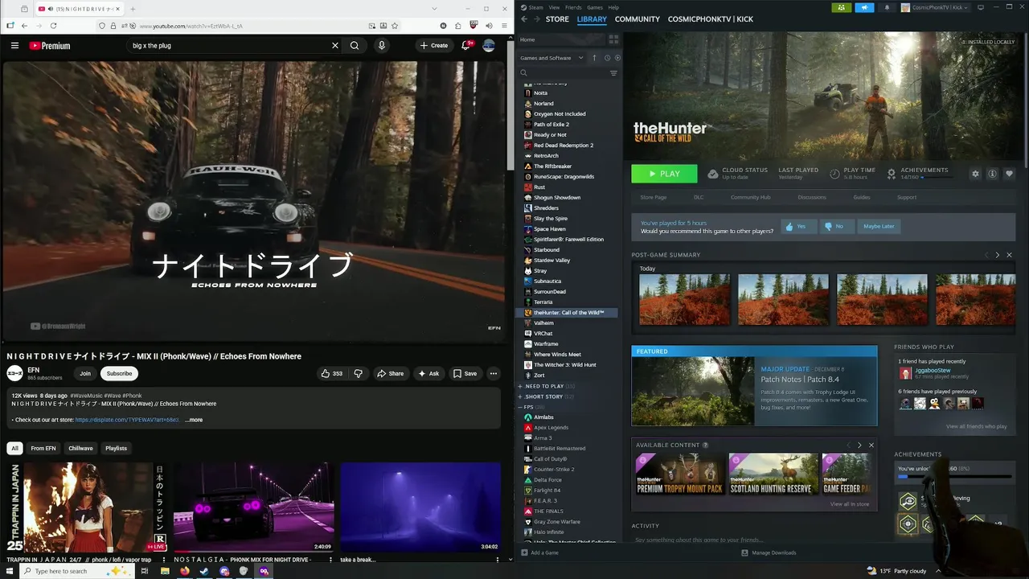Open CosmicPhonkTV account dropdown in Steam
1029x579 pixels.
click(936, 7)
